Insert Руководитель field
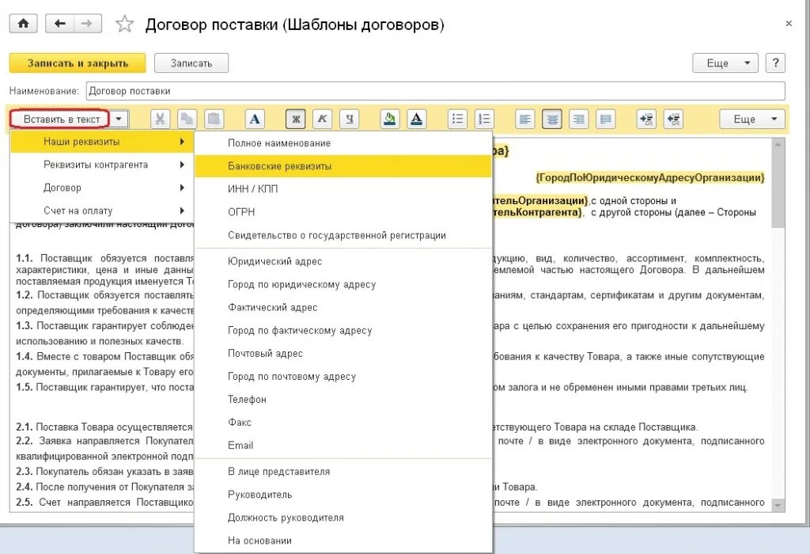The width and height of the screenshot is (810, 554). coord(343,495)
